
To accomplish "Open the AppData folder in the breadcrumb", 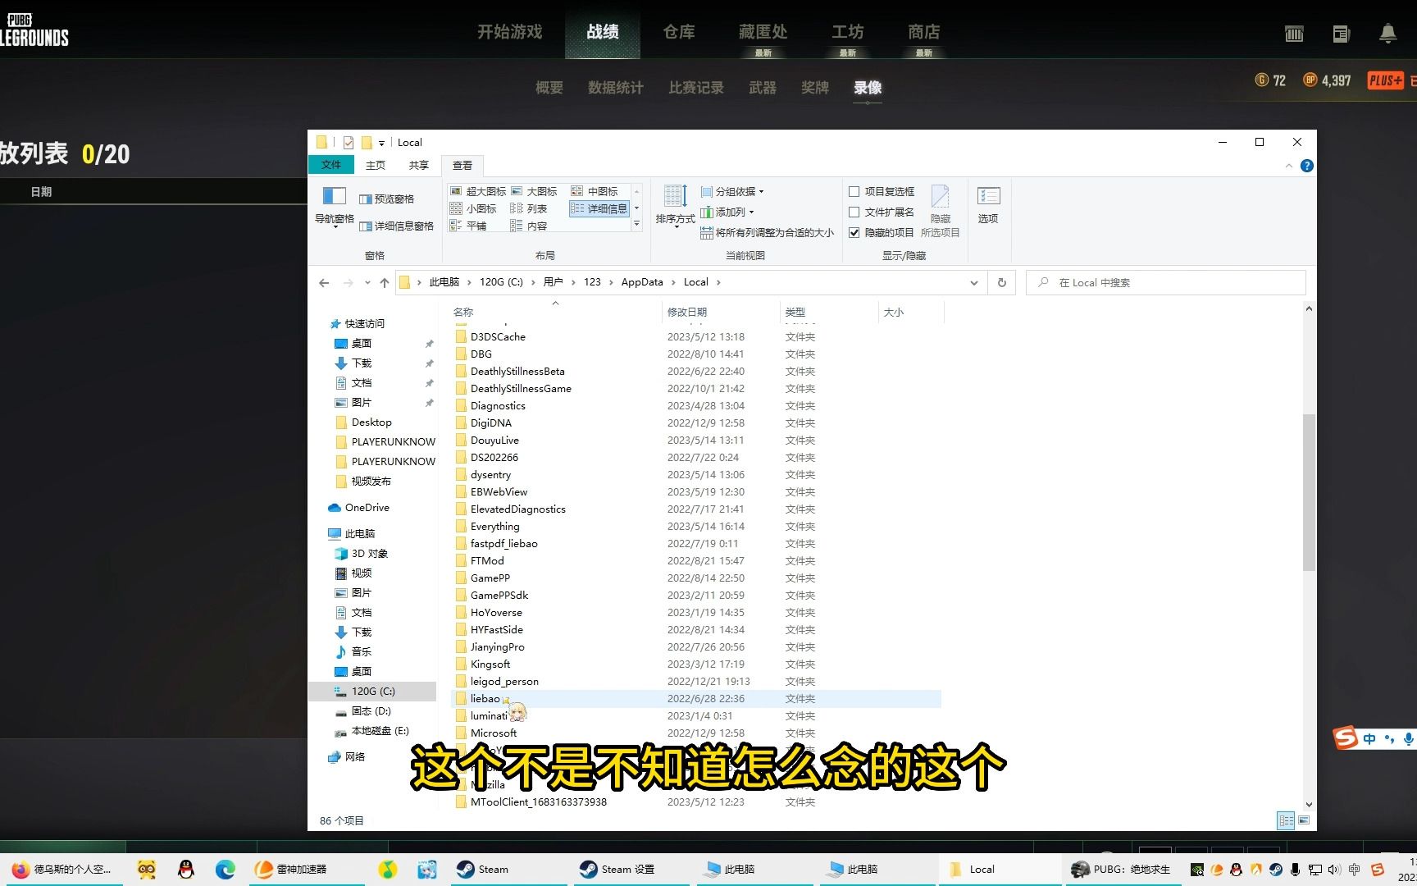I will [642, 281].
